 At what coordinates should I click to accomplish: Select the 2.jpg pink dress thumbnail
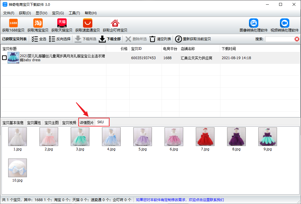(x=49, y=137)
